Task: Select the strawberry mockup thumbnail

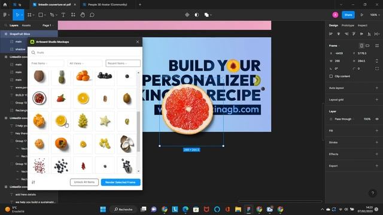Action: [61, 99]
